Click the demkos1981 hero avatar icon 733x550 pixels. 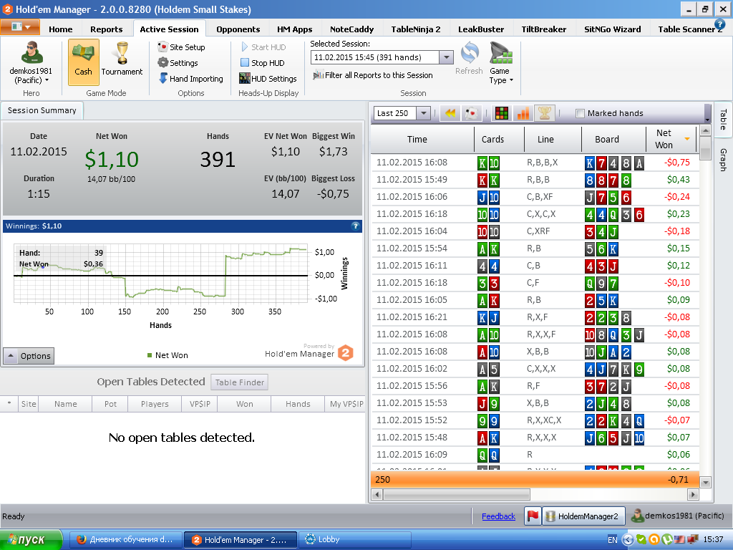point(31,52)
